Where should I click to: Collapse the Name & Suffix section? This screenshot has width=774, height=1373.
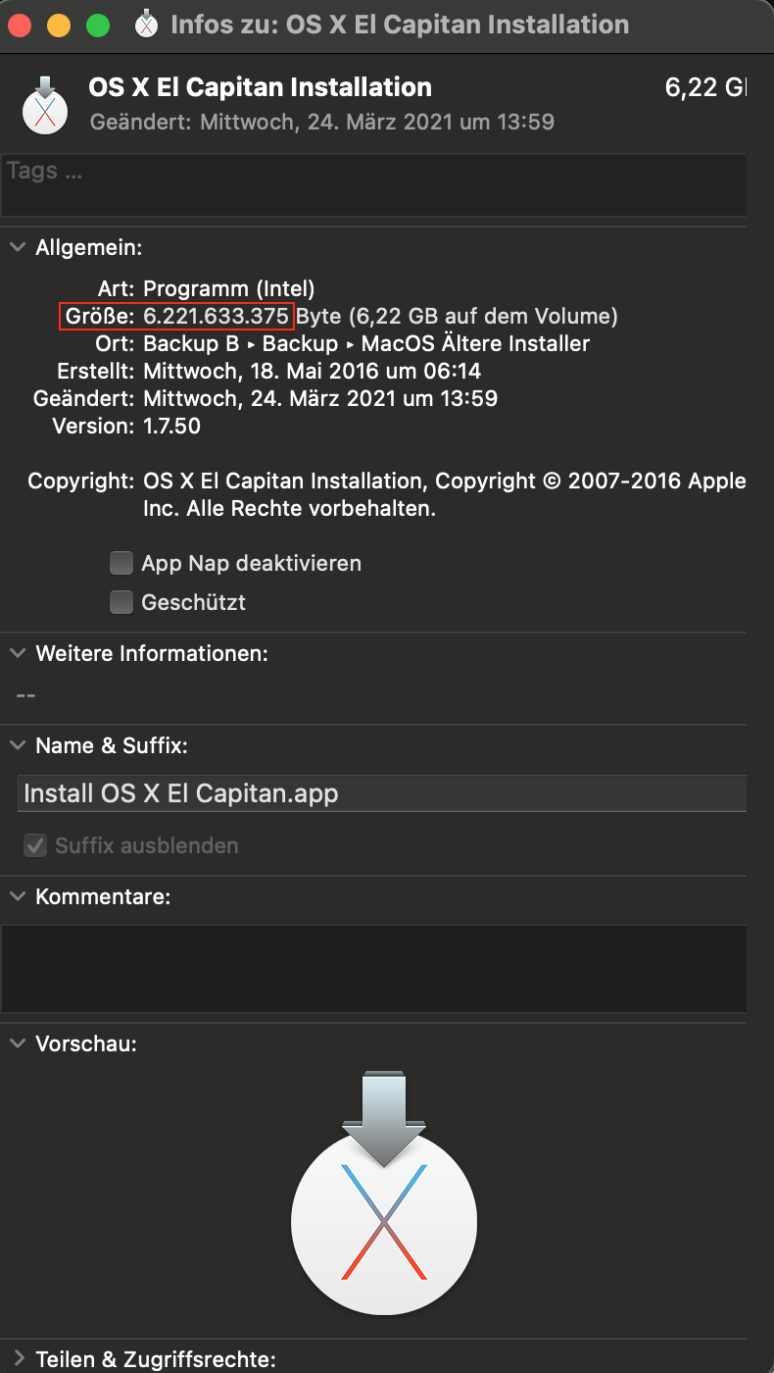pos(18,745)
